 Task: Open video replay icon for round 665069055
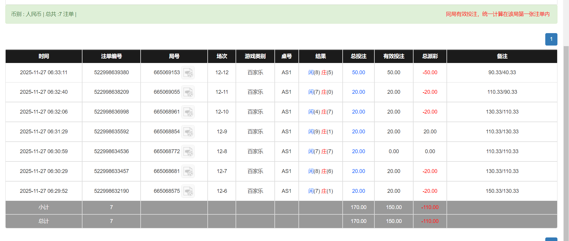tap(188, 92)
